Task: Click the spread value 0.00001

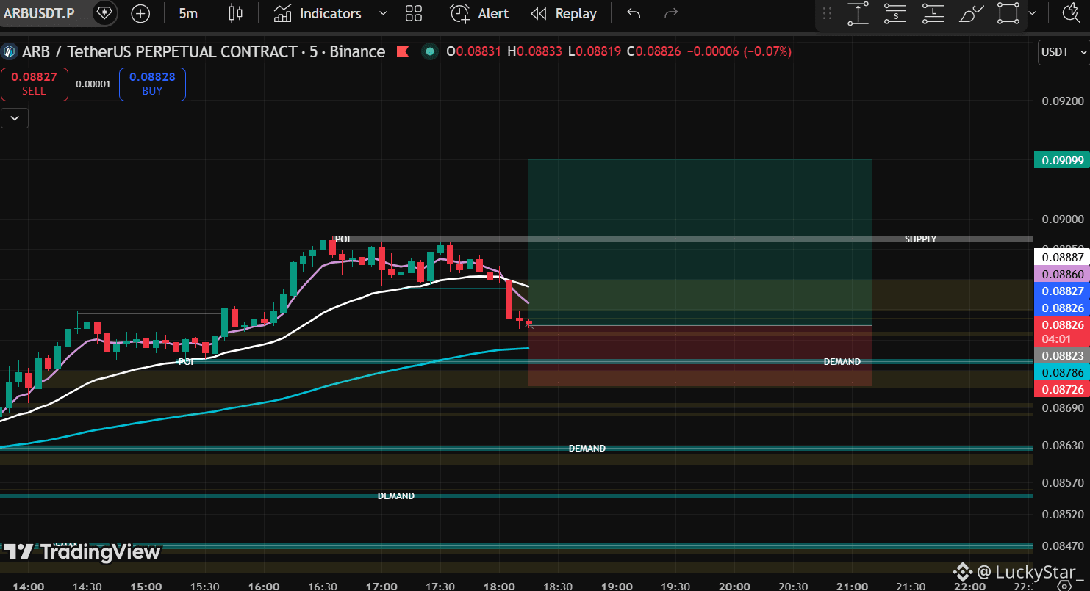Action: point(93,84)
